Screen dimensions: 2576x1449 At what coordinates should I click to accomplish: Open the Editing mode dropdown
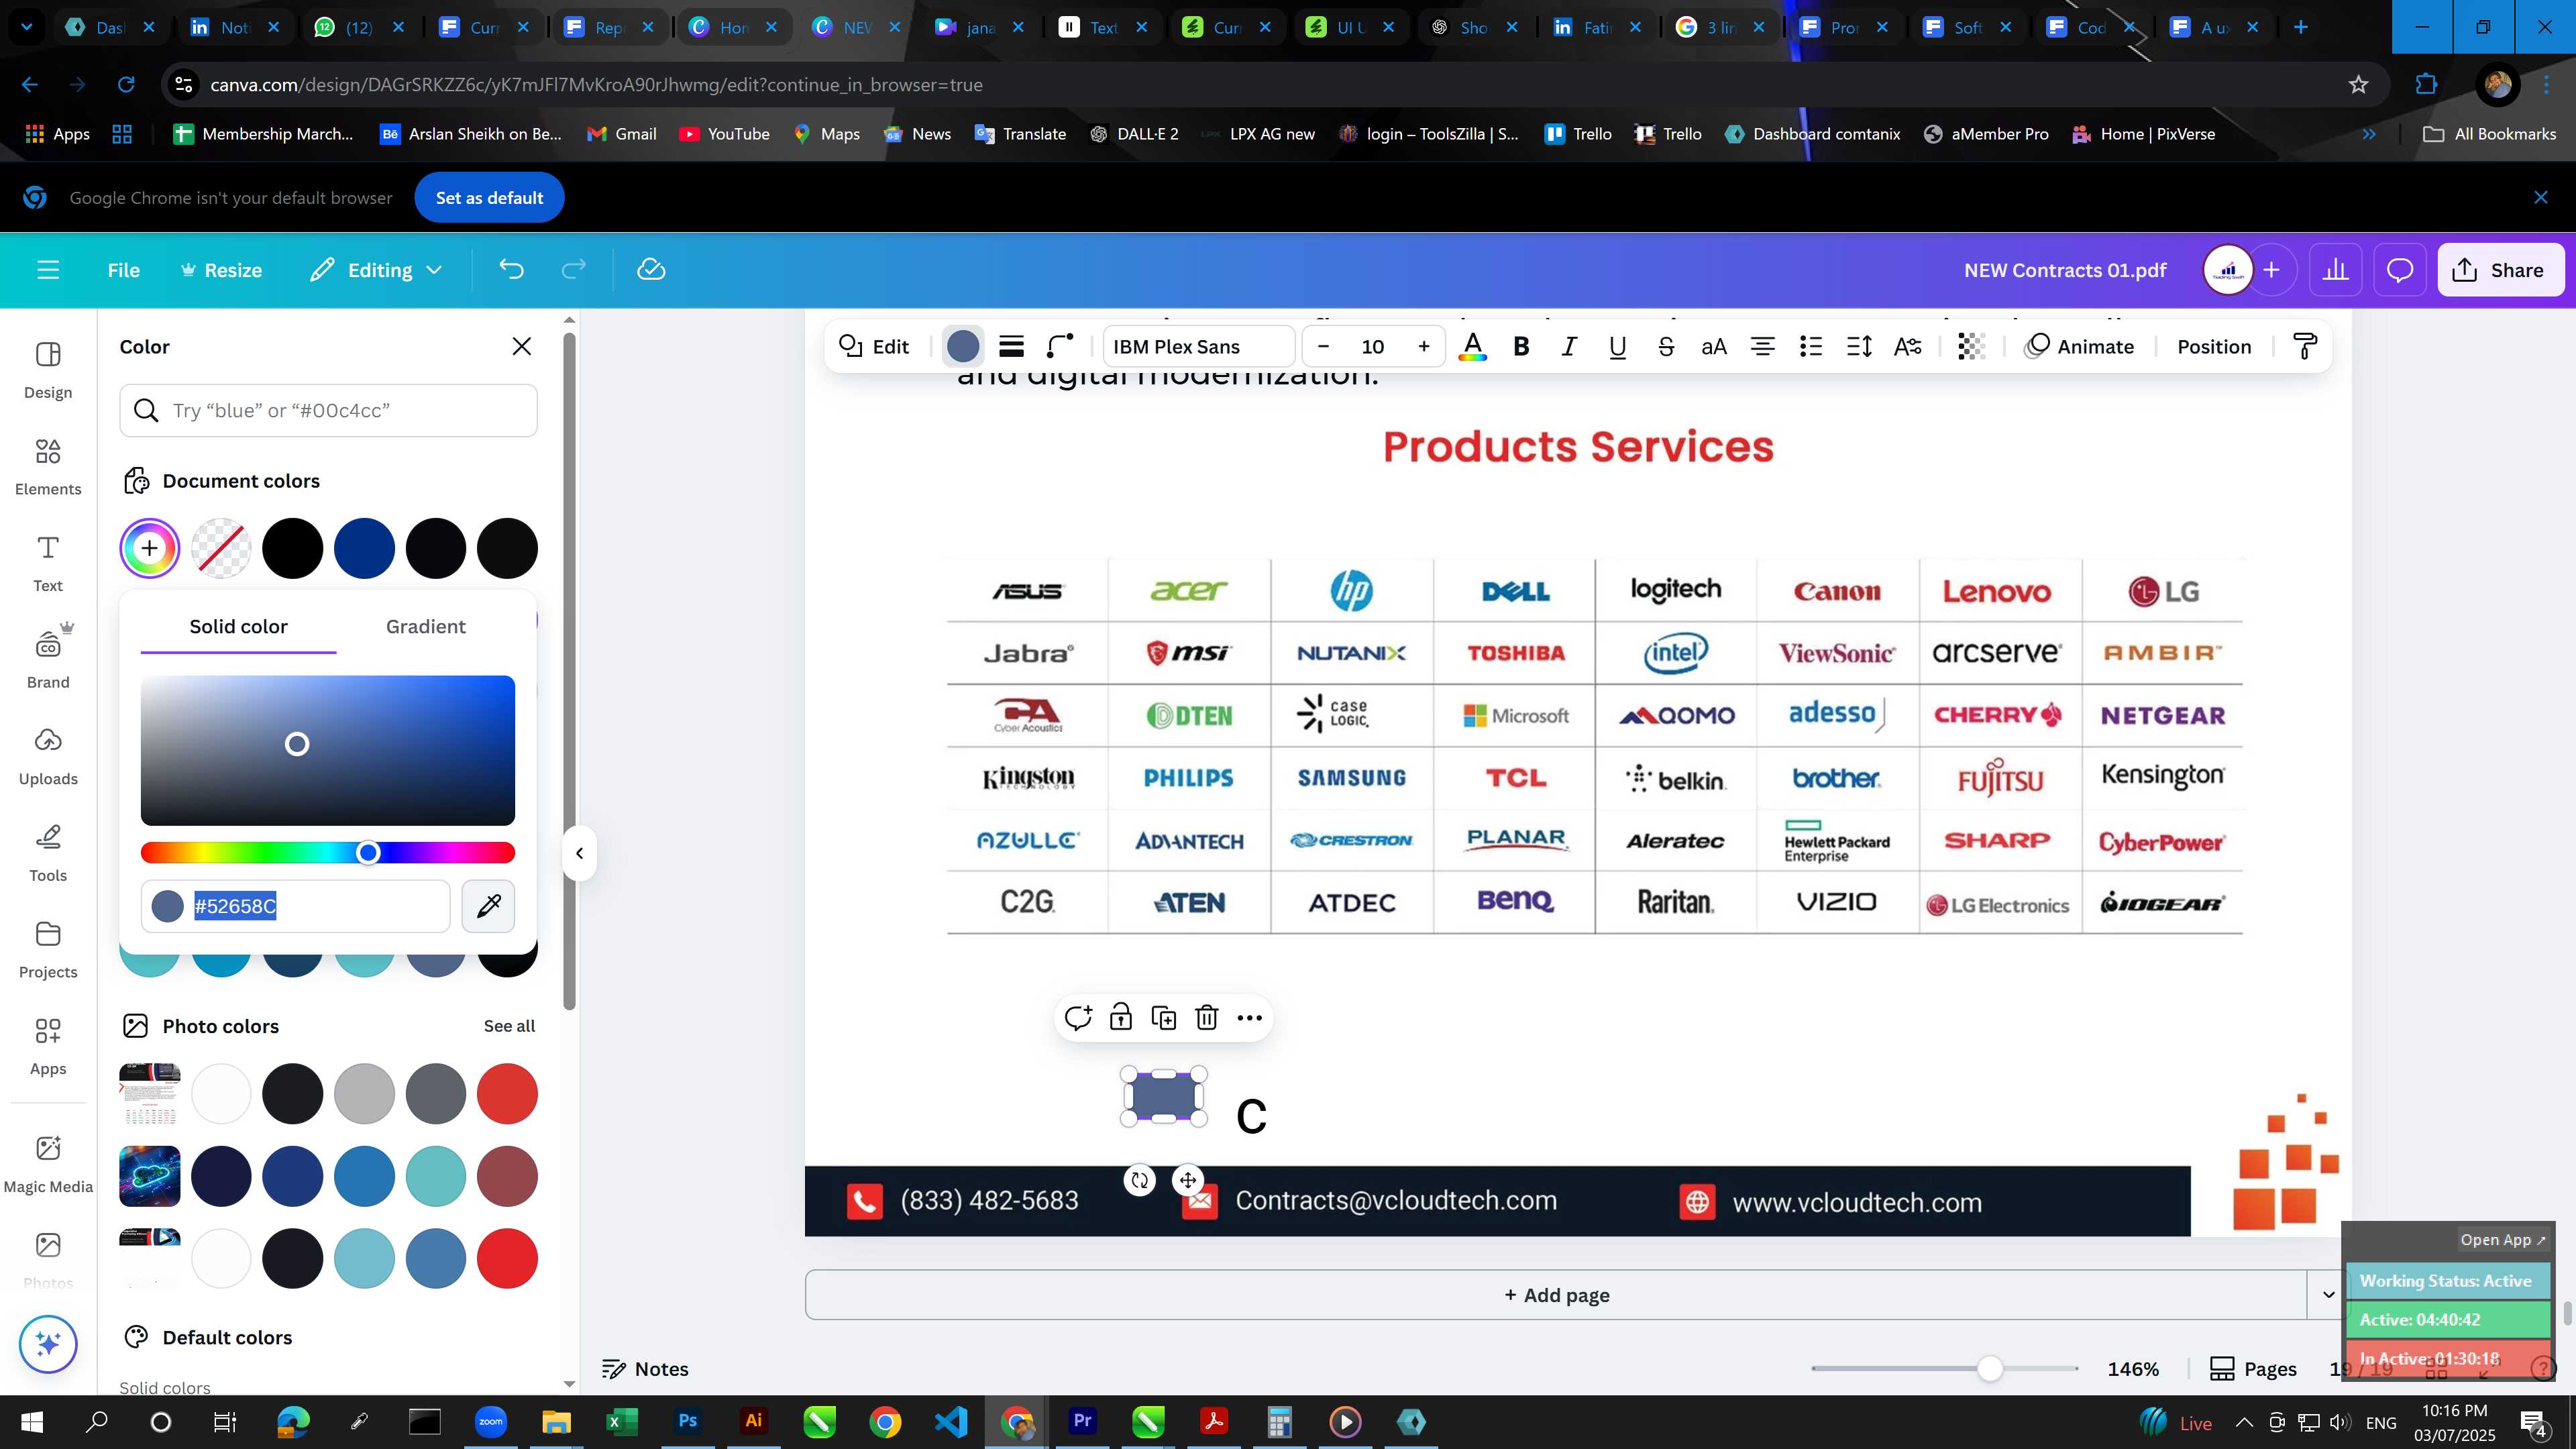[376, 270]
